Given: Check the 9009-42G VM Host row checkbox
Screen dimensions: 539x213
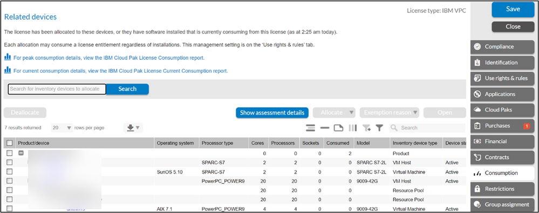Looking at the screenshot, I should 10,181.
